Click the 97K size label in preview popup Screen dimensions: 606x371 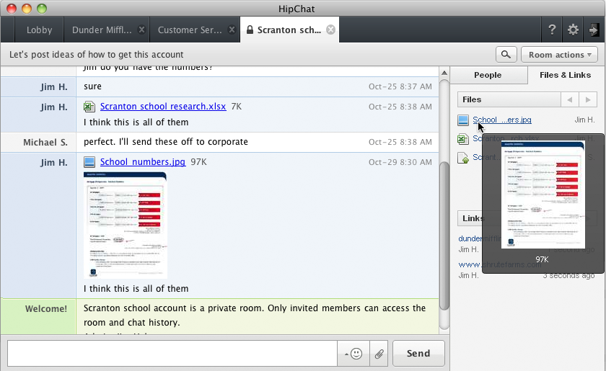542,259
